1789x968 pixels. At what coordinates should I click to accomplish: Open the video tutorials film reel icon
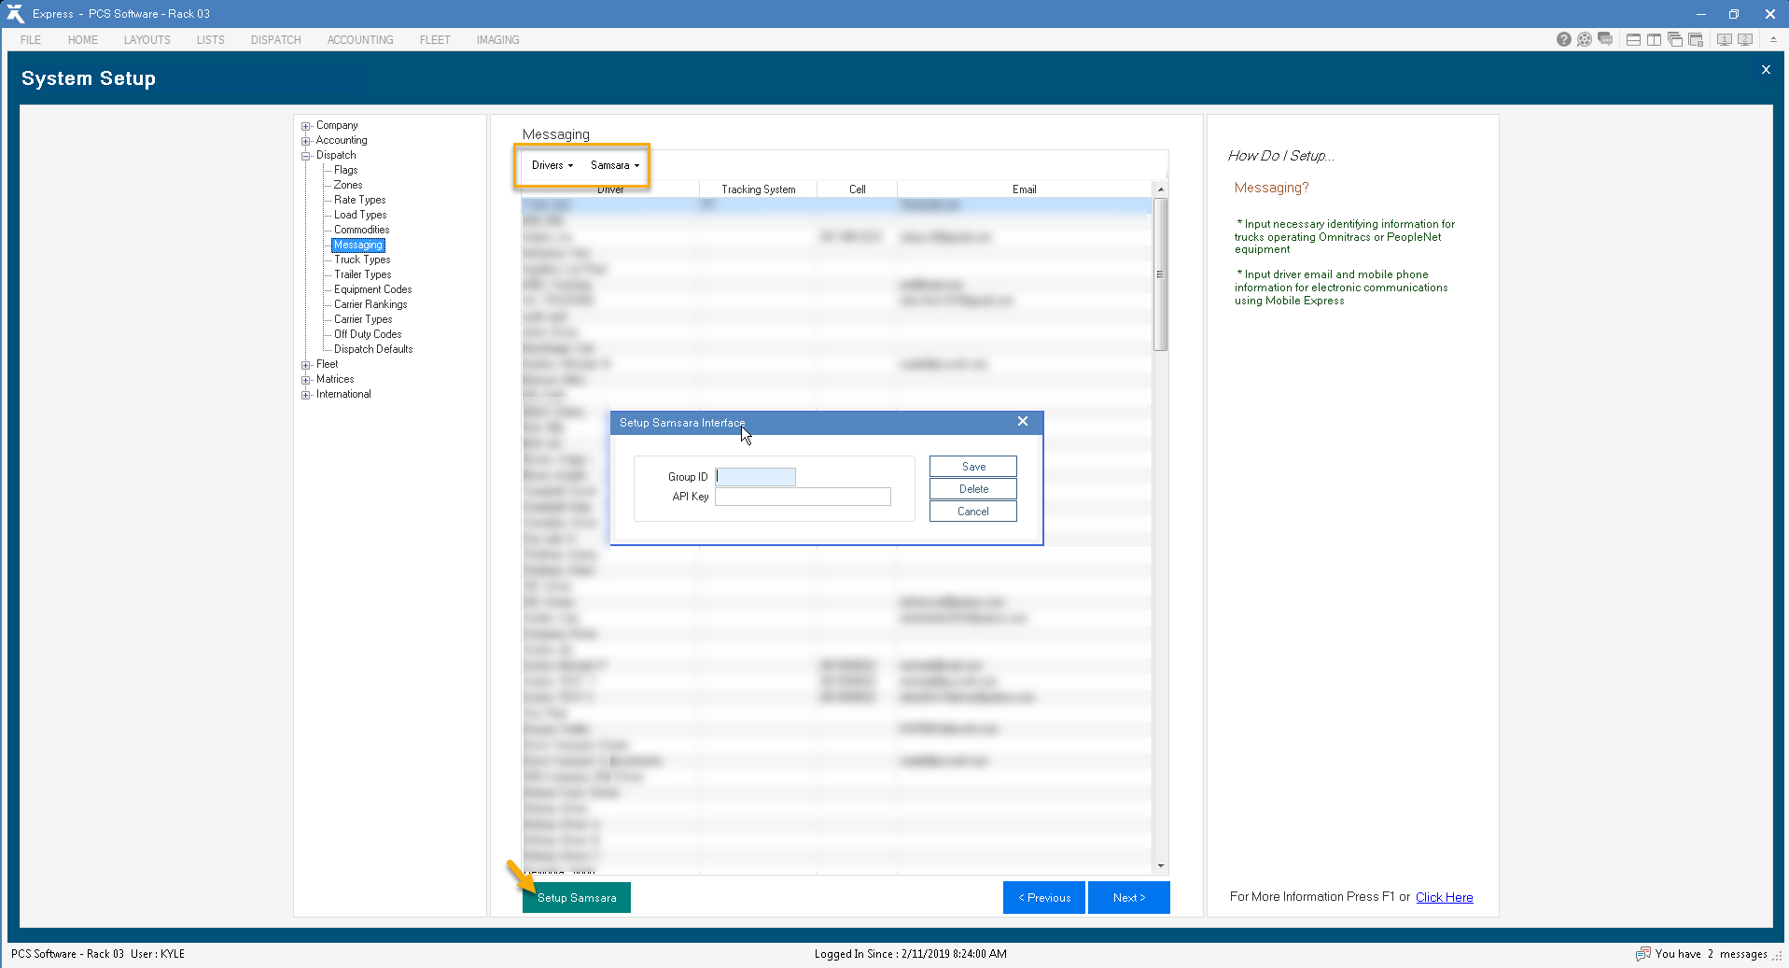pyautogui.click(x=1584, y=39)
